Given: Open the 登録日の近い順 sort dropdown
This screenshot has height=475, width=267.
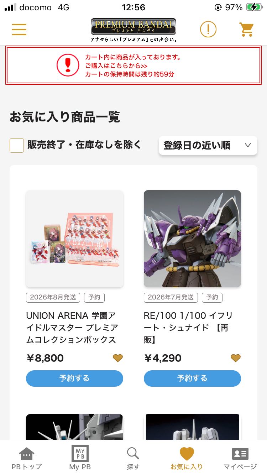Looking at the screenshot, I should [208, 145].
